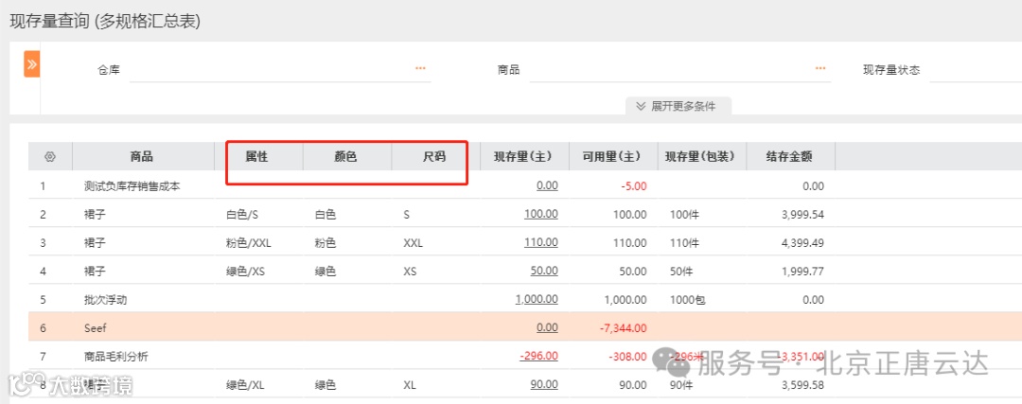This screenshot has height=404, width=1022.
Task: Open stock quantity link 50.00 in row 4
Action: point(543,272)
